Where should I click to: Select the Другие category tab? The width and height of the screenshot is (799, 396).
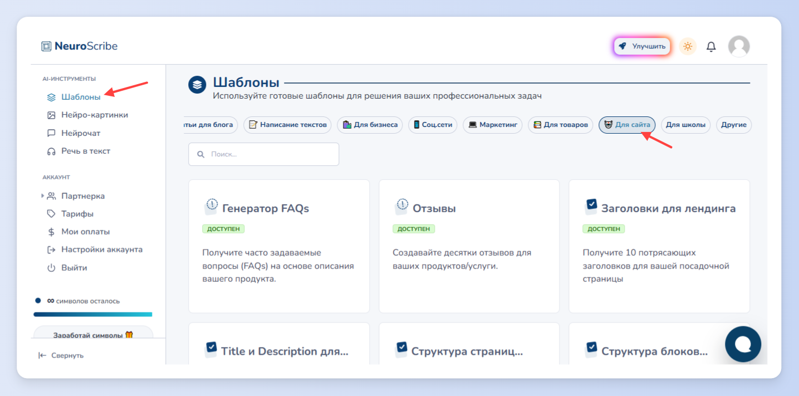733,125
